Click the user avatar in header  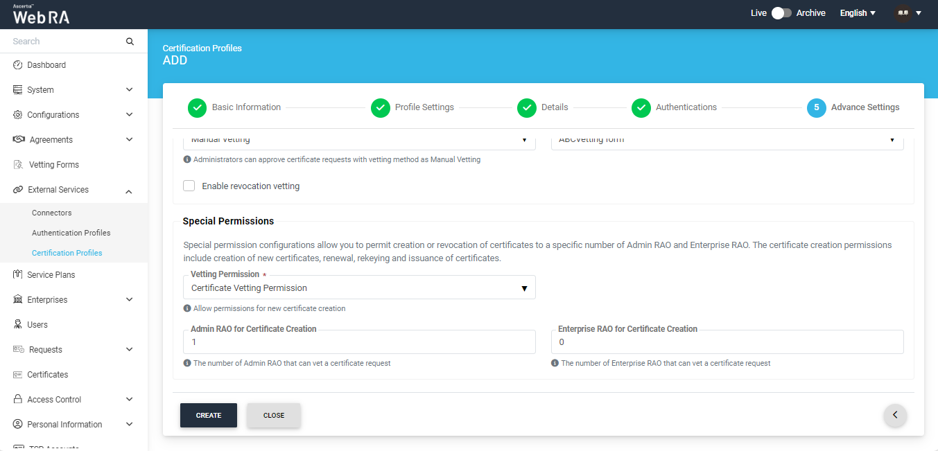click(902, 13)
